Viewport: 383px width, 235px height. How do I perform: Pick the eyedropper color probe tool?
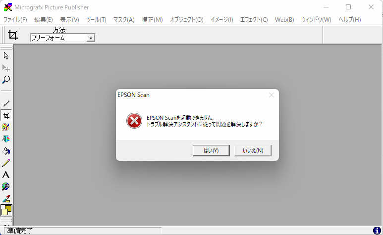(x=6, y=199)
